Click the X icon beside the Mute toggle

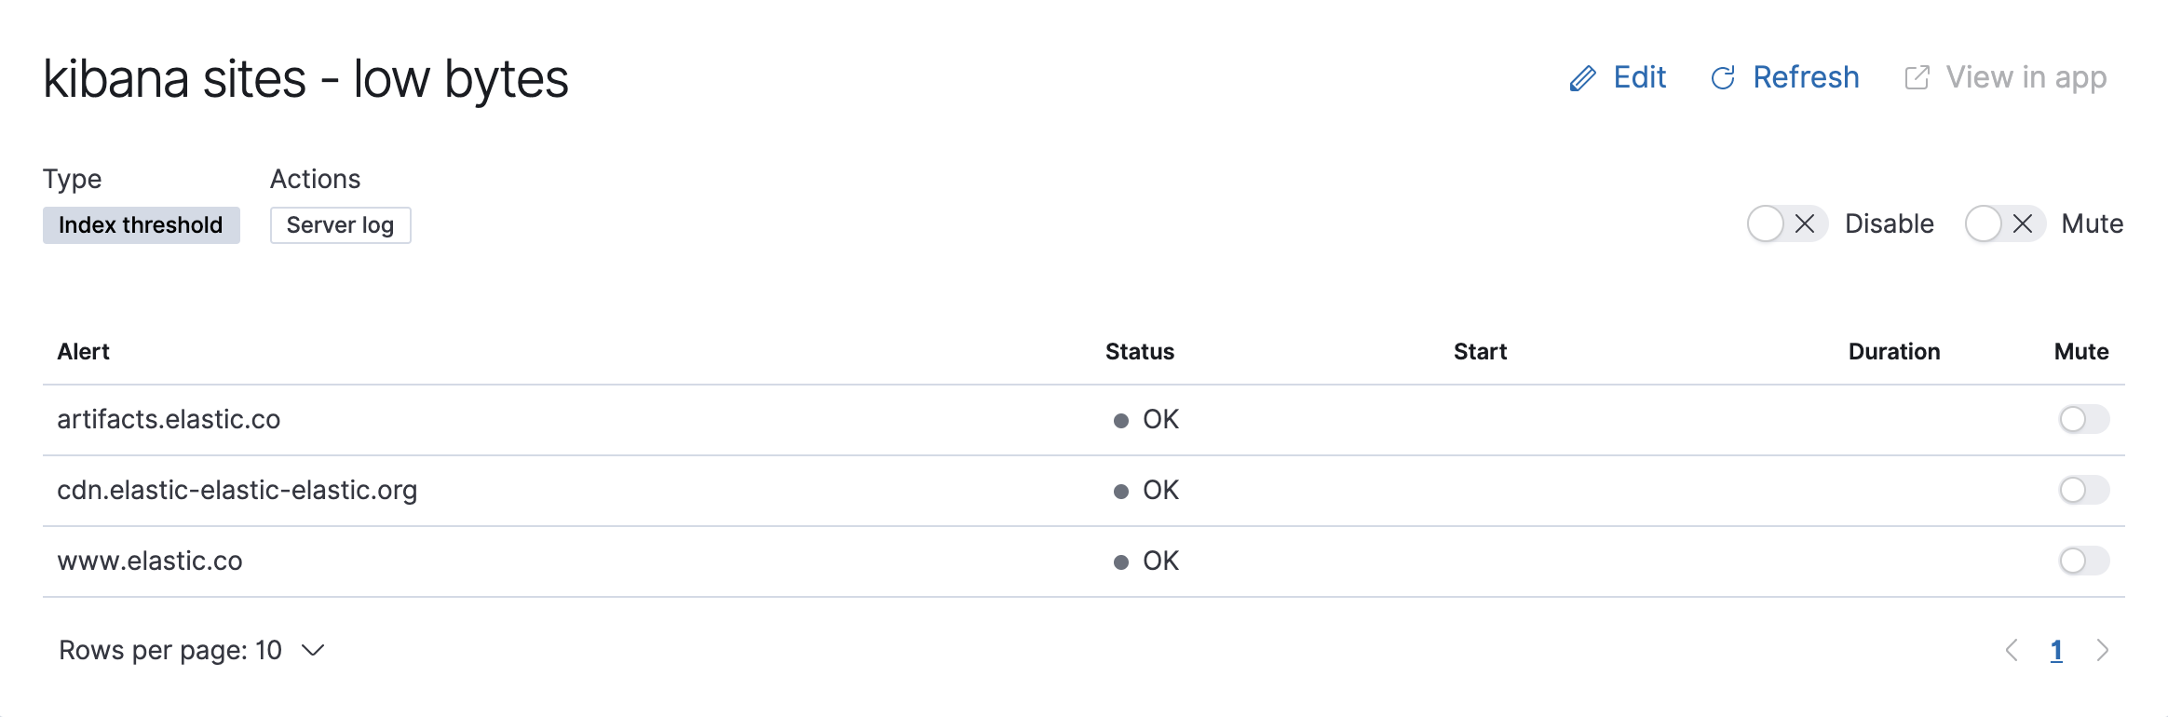pyautogui.click(x=2022, y=223)
